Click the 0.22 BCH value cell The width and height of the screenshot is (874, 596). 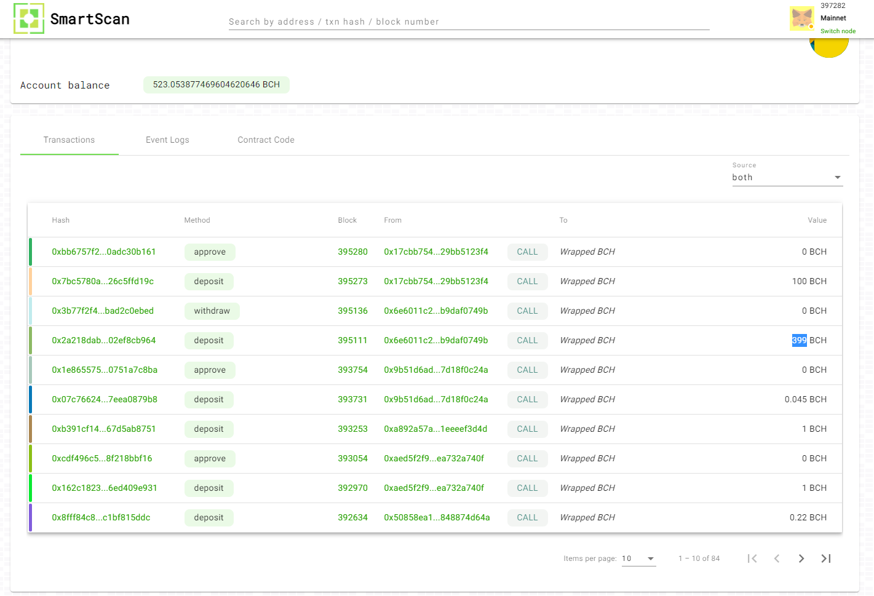808,518
